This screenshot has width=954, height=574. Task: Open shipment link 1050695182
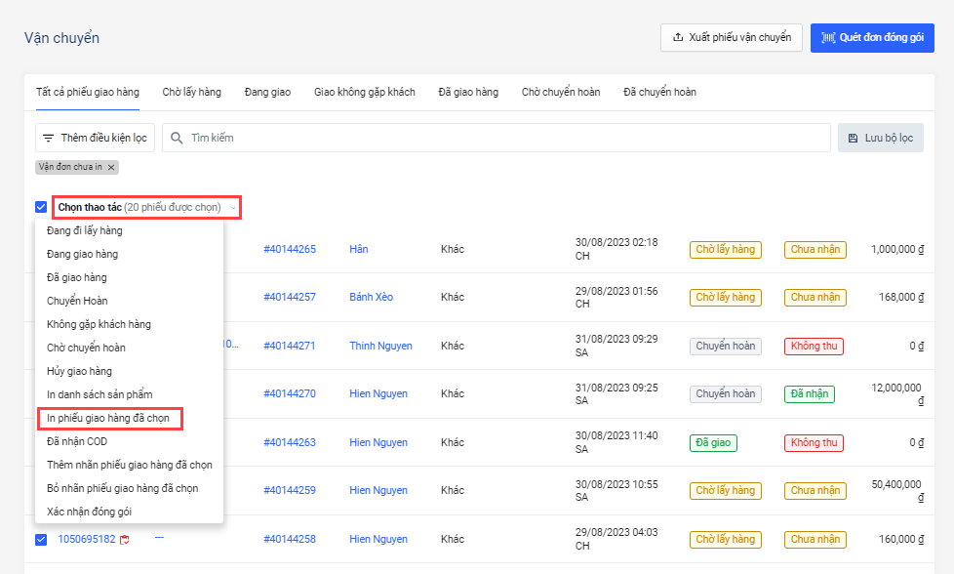tap(87, 539)
